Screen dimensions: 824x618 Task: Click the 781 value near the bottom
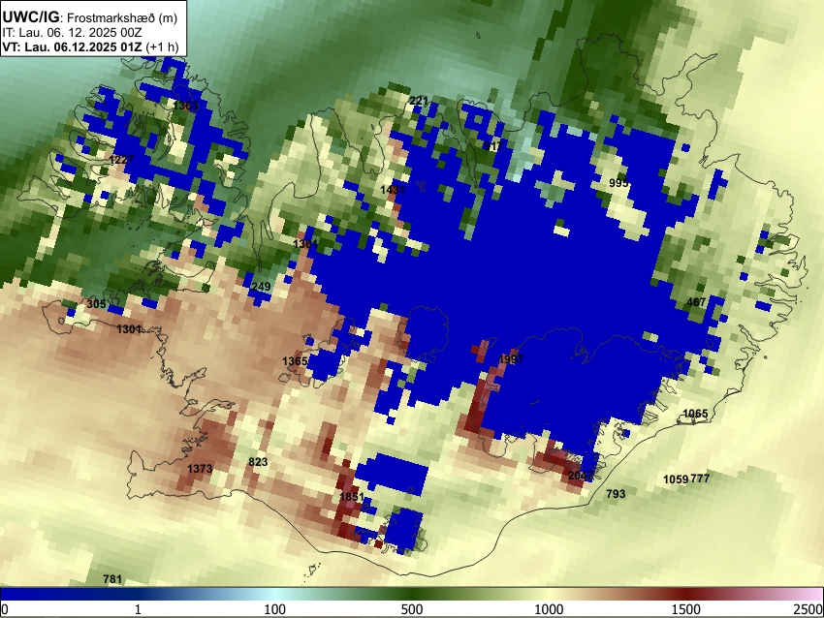[x=112, y=579]
